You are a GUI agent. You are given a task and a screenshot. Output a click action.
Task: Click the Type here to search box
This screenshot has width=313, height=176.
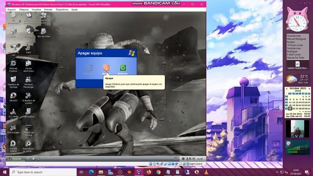pyautogui.click(x=43, y=172)
